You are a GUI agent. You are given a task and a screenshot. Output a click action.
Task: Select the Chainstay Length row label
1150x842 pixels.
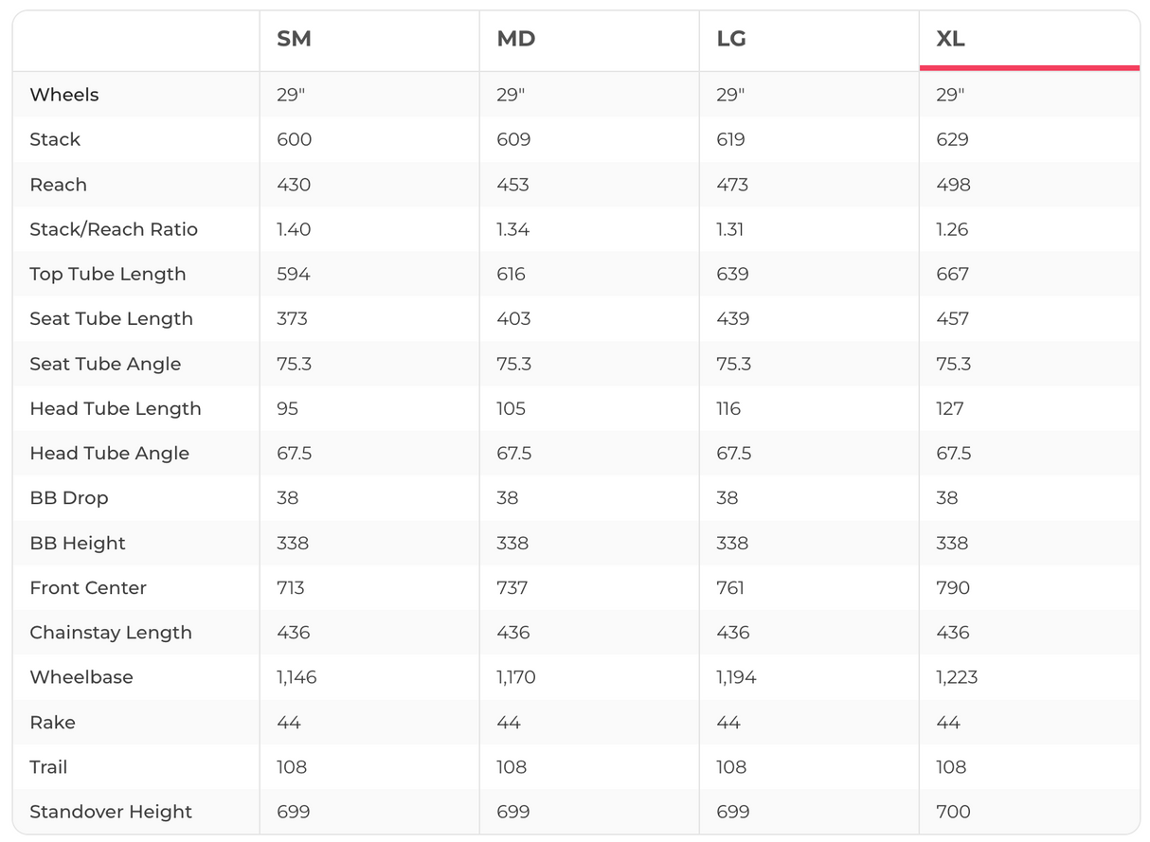[x=111, y=633]
